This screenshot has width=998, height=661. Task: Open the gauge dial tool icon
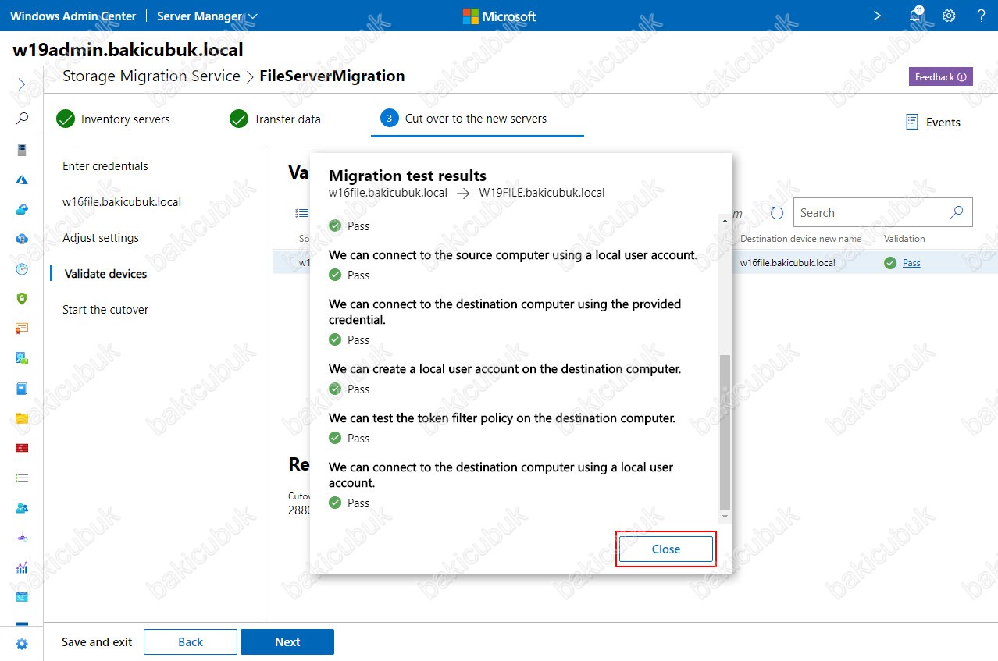22,269
